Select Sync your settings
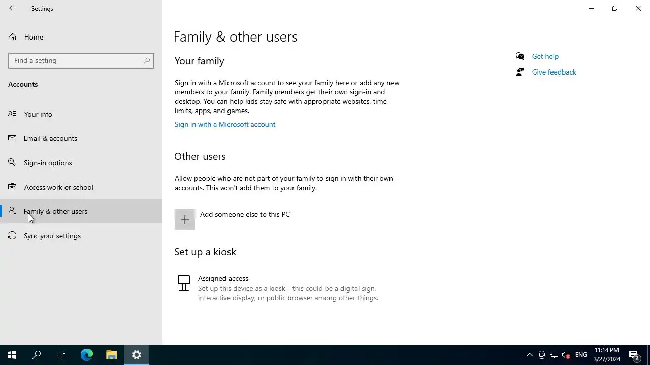This screenshot has width=650, height=365. pos(52,236)
